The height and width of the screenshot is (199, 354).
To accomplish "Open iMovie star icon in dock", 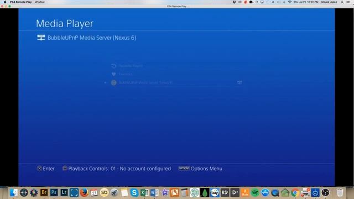I will click(165, 192).
